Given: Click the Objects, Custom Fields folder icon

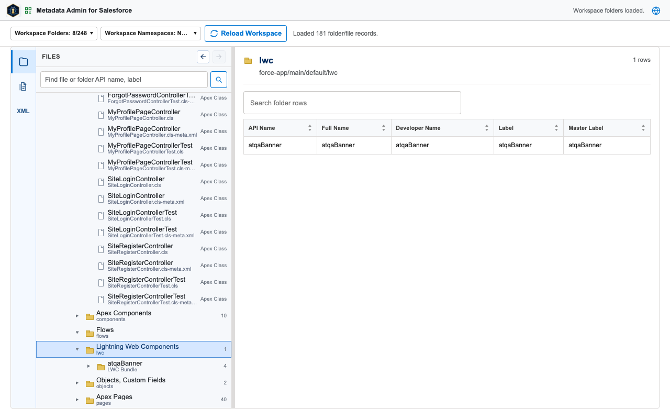Looking at the screenshot, I should click(90, 384).
